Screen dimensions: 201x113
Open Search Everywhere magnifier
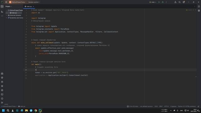click(x=179, y=2)
